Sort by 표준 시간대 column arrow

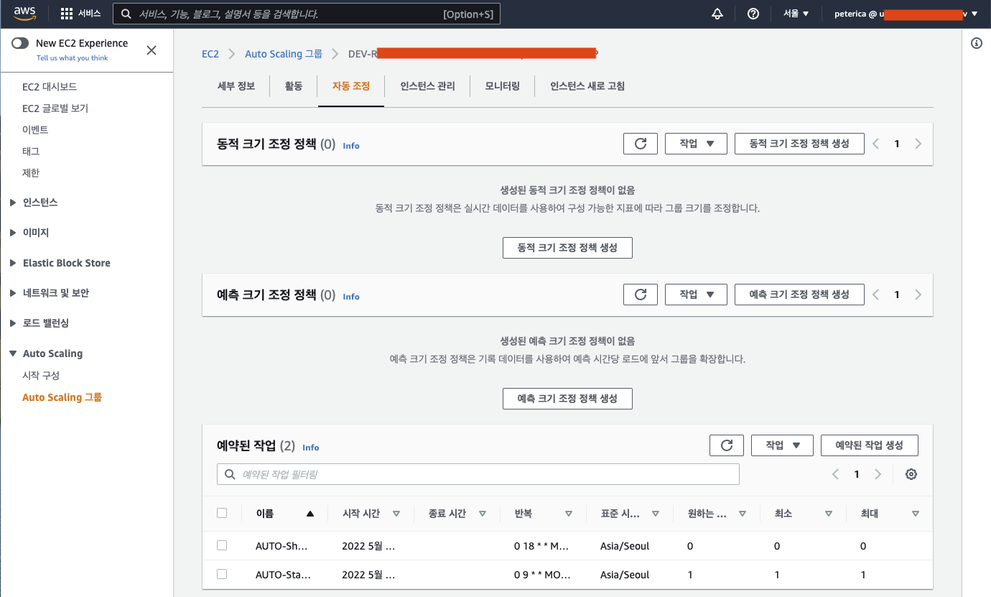point(656,514)
